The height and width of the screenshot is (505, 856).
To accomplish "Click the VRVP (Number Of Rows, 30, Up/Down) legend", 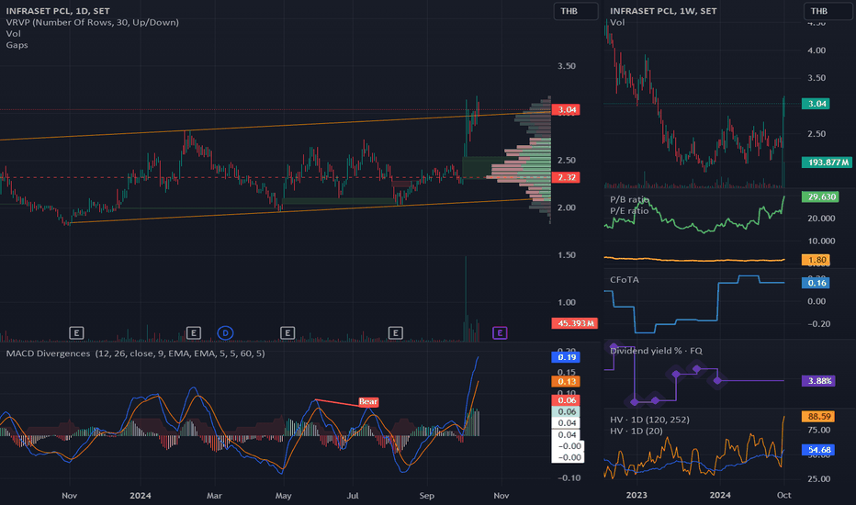I will pos(92,22).
